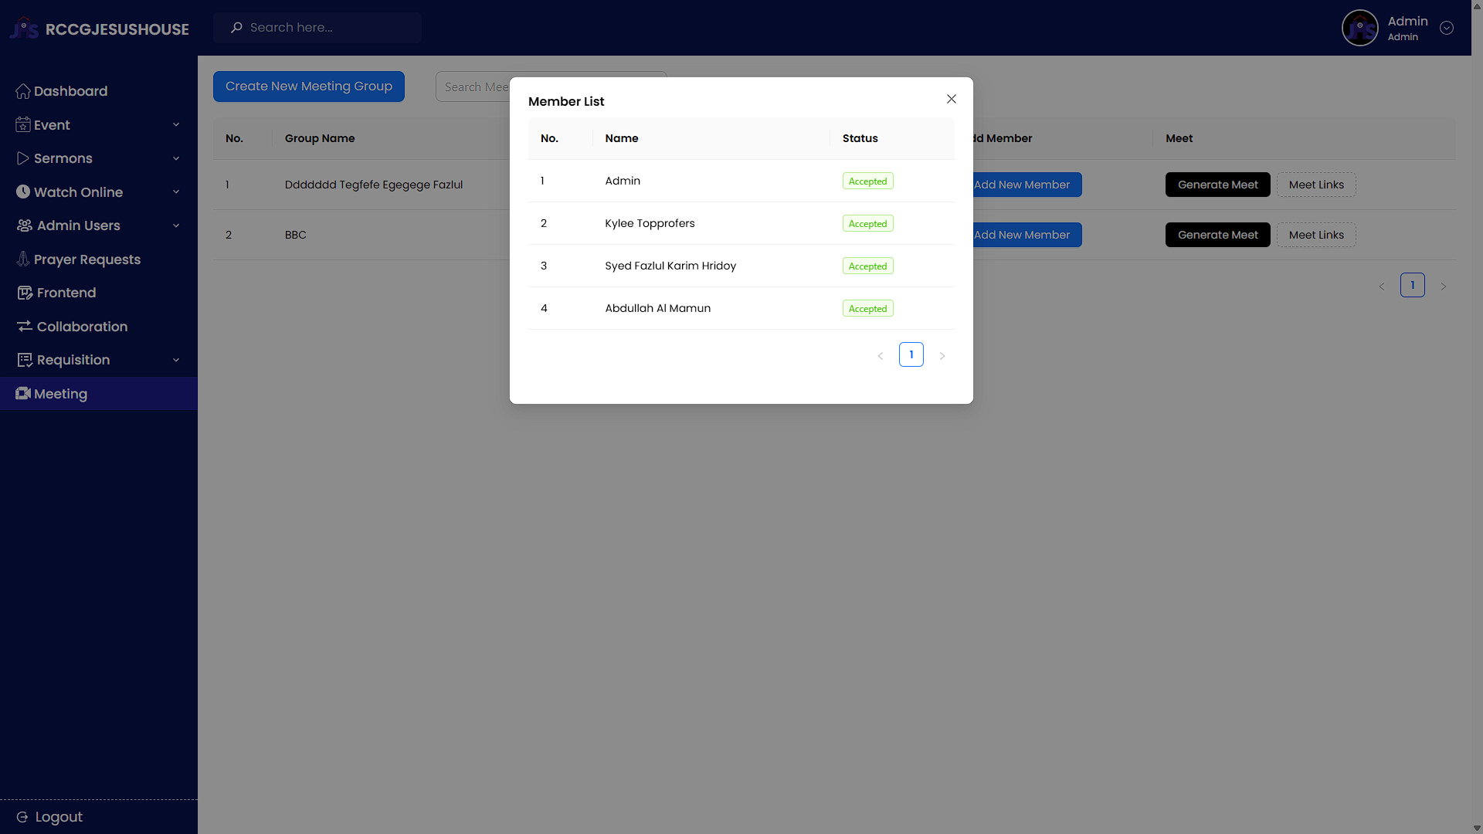The height and width of the screenshot is (834, 1483).
Task: Expand the Sermons submenu chevron
Action: tap(176, 158)
